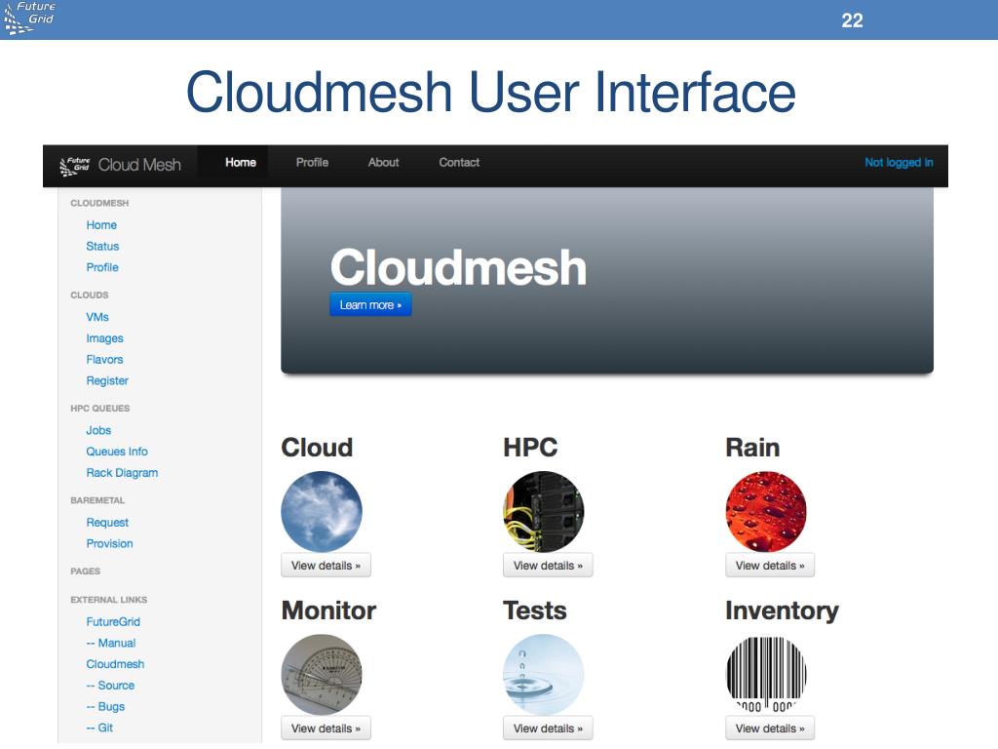The height and width of the screenshot is (749, 998).
Task: Click Cloudmesh under External Links
Action: pos(115,664)
